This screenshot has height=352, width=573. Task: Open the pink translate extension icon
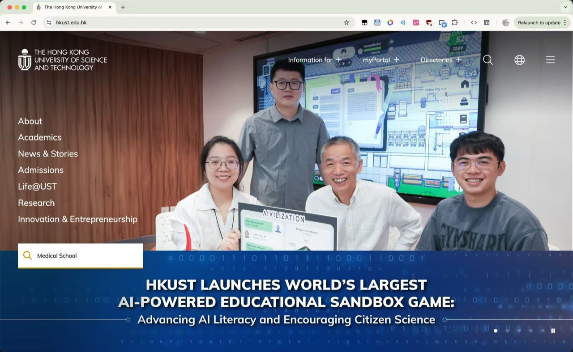pos(416,22)
